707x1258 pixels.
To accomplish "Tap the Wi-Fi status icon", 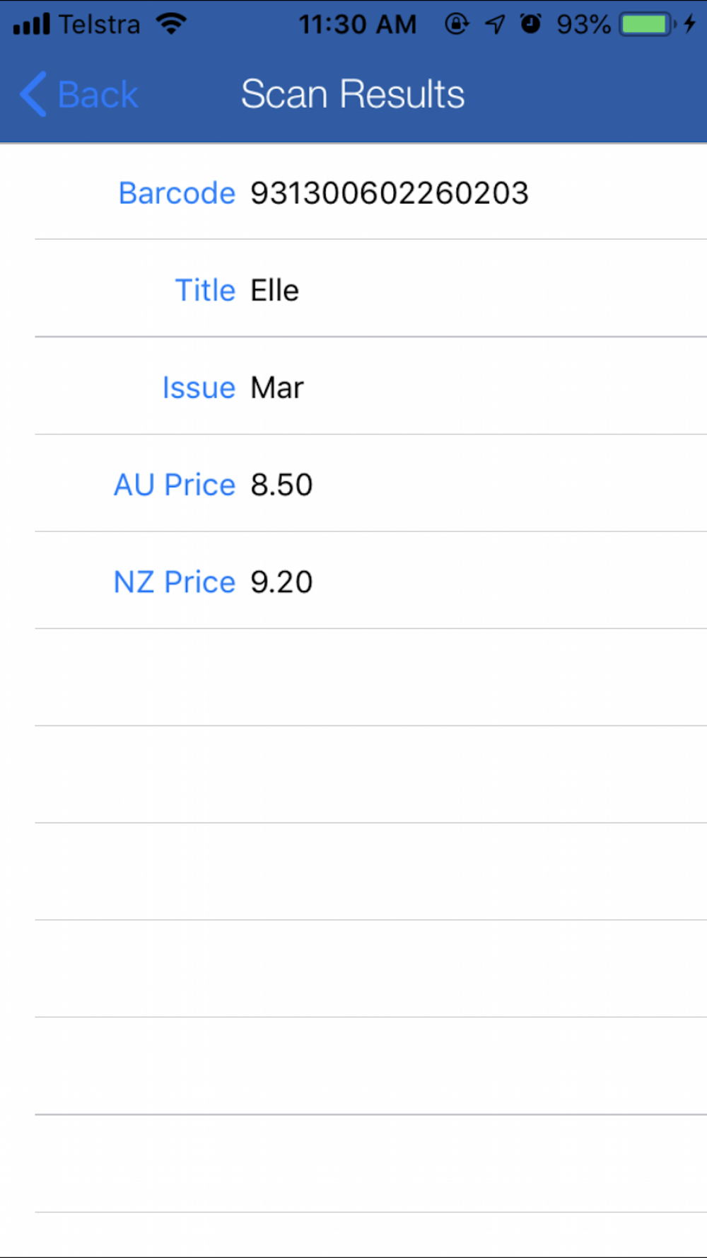I will [171, 24].
